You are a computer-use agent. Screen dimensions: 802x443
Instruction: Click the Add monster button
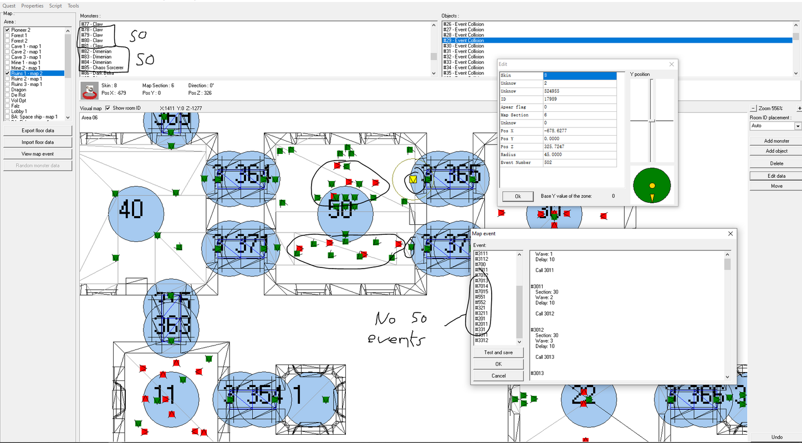777,141
